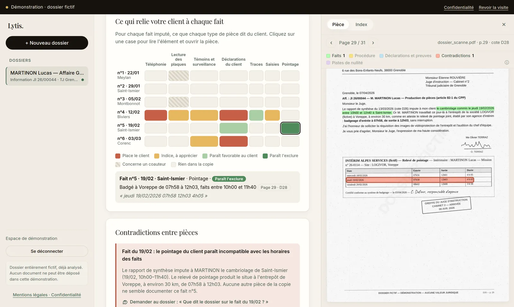
Task: Click the "Indice, à apprécier" legend entry
Action: (x=176, y=156)
